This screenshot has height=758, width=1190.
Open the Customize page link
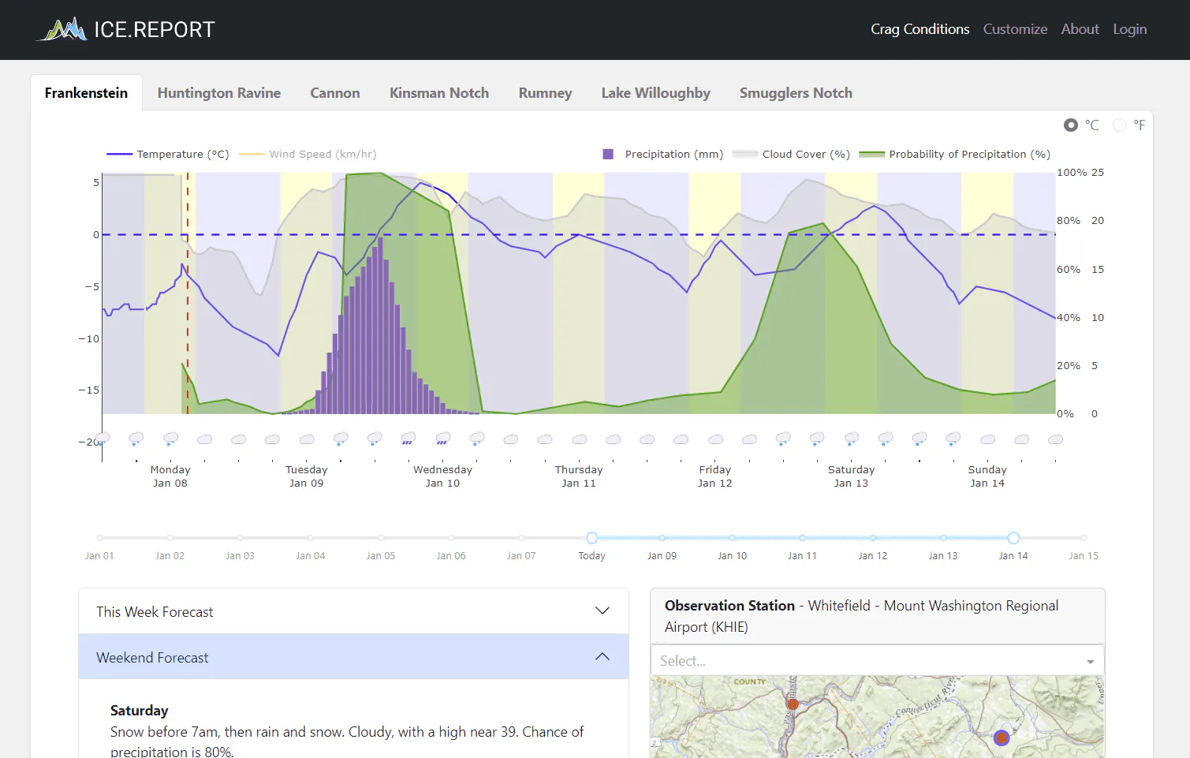point(1015,29)
